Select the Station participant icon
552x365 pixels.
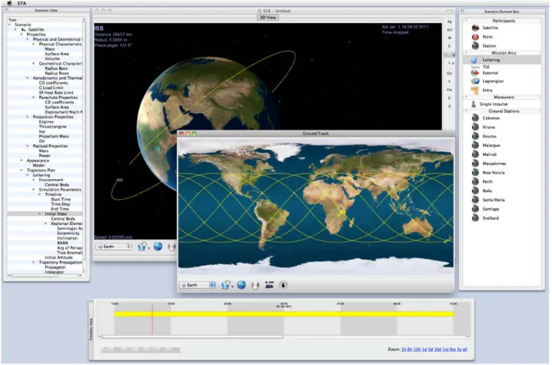pos(475,46)
